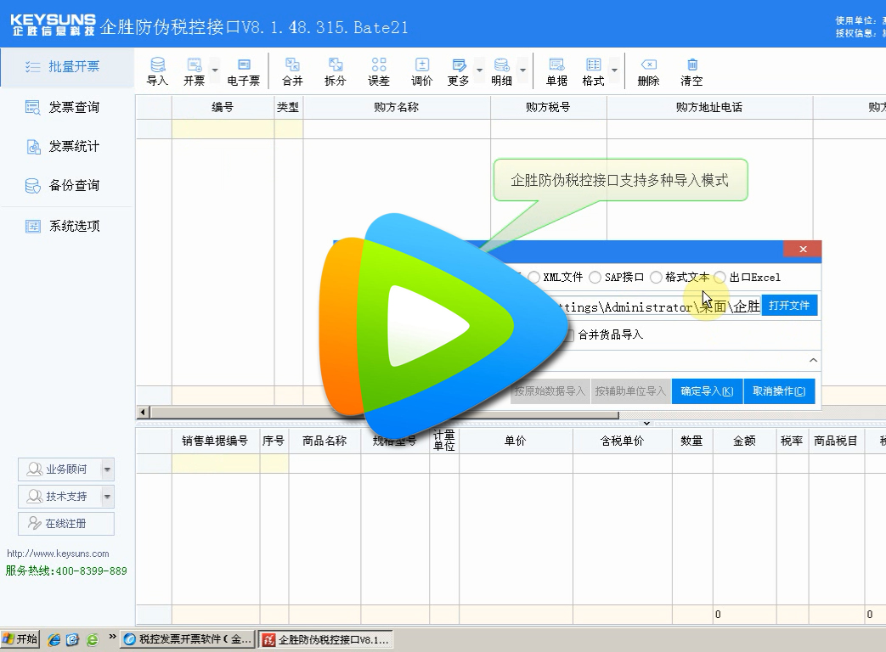Image resolution: width=886 pixels, height=652 pixels.
Task: Expand the 业务顾问 dropdown arrow
Action: pos(107,469)
